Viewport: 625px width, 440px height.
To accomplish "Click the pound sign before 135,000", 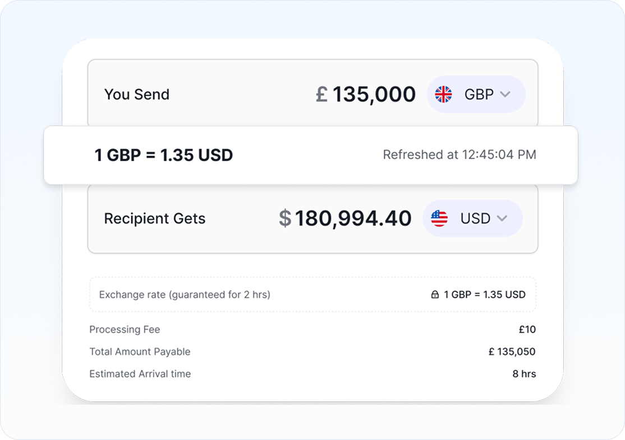I will coord(321,95).
